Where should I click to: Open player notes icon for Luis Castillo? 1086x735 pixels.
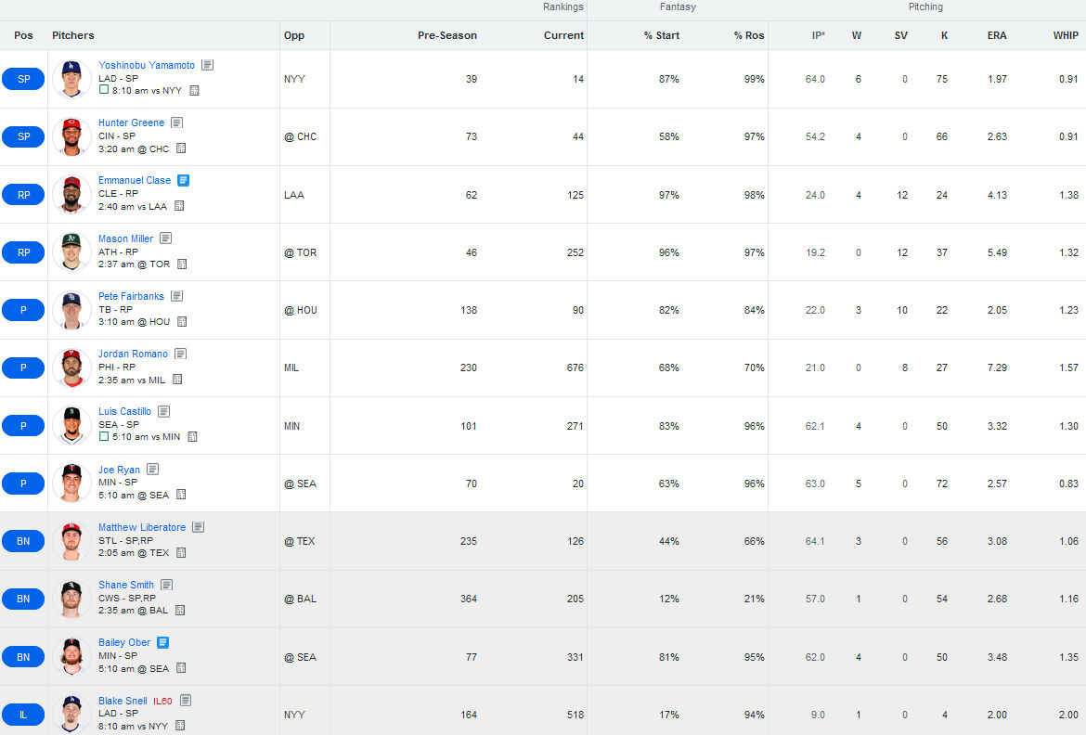pos(163,411)
